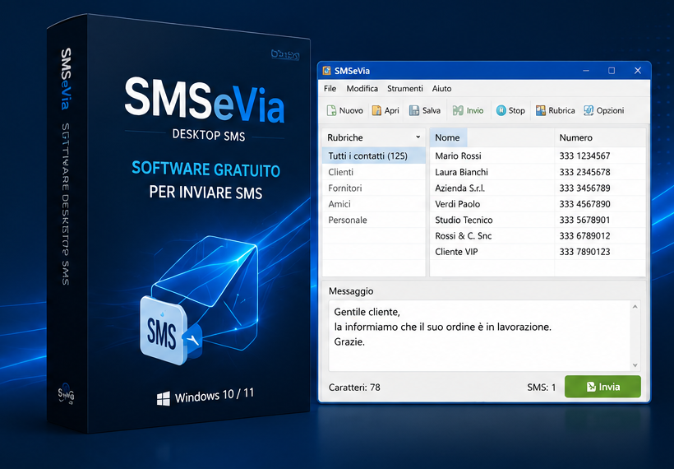Select contact Verdi Paolo
Image resolution: width=674 pixels, height=469 pixels.
click(x=457, y=204)
